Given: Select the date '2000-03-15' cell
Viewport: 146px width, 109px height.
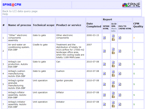Looking at the screenshot, I should click(94, 38).
